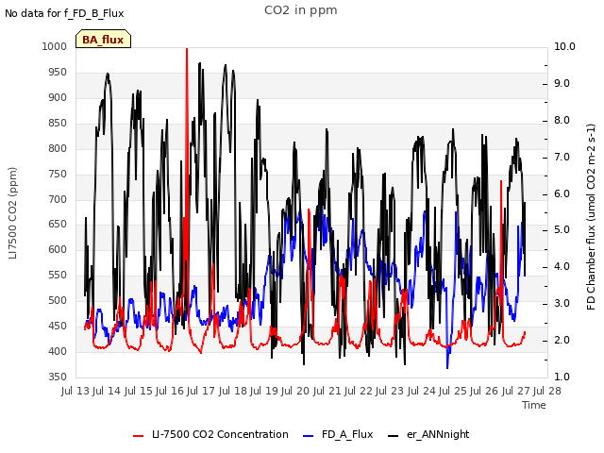This screenshot has width=604, height=453.
Task: Click the 650 left axis label
Action: [x=58, y=225]
